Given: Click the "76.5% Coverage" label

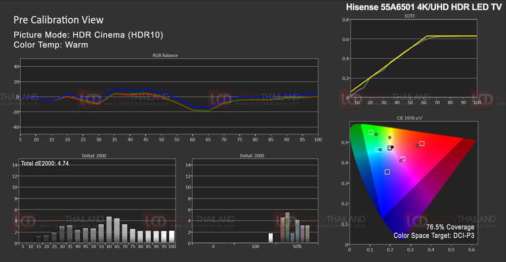Looking at the screenshot, I should (x=450, y=227).
